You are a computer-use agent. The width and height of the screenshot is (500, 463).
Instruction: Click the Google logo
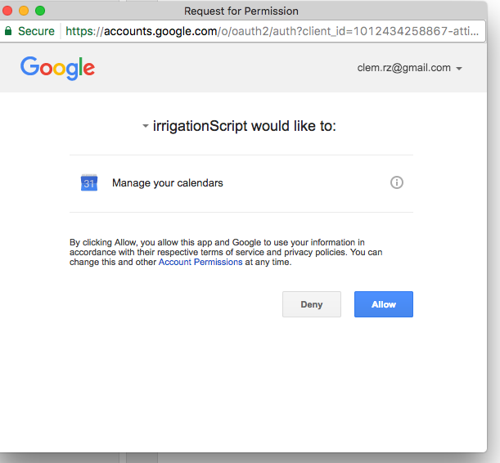tap(58, 68)
